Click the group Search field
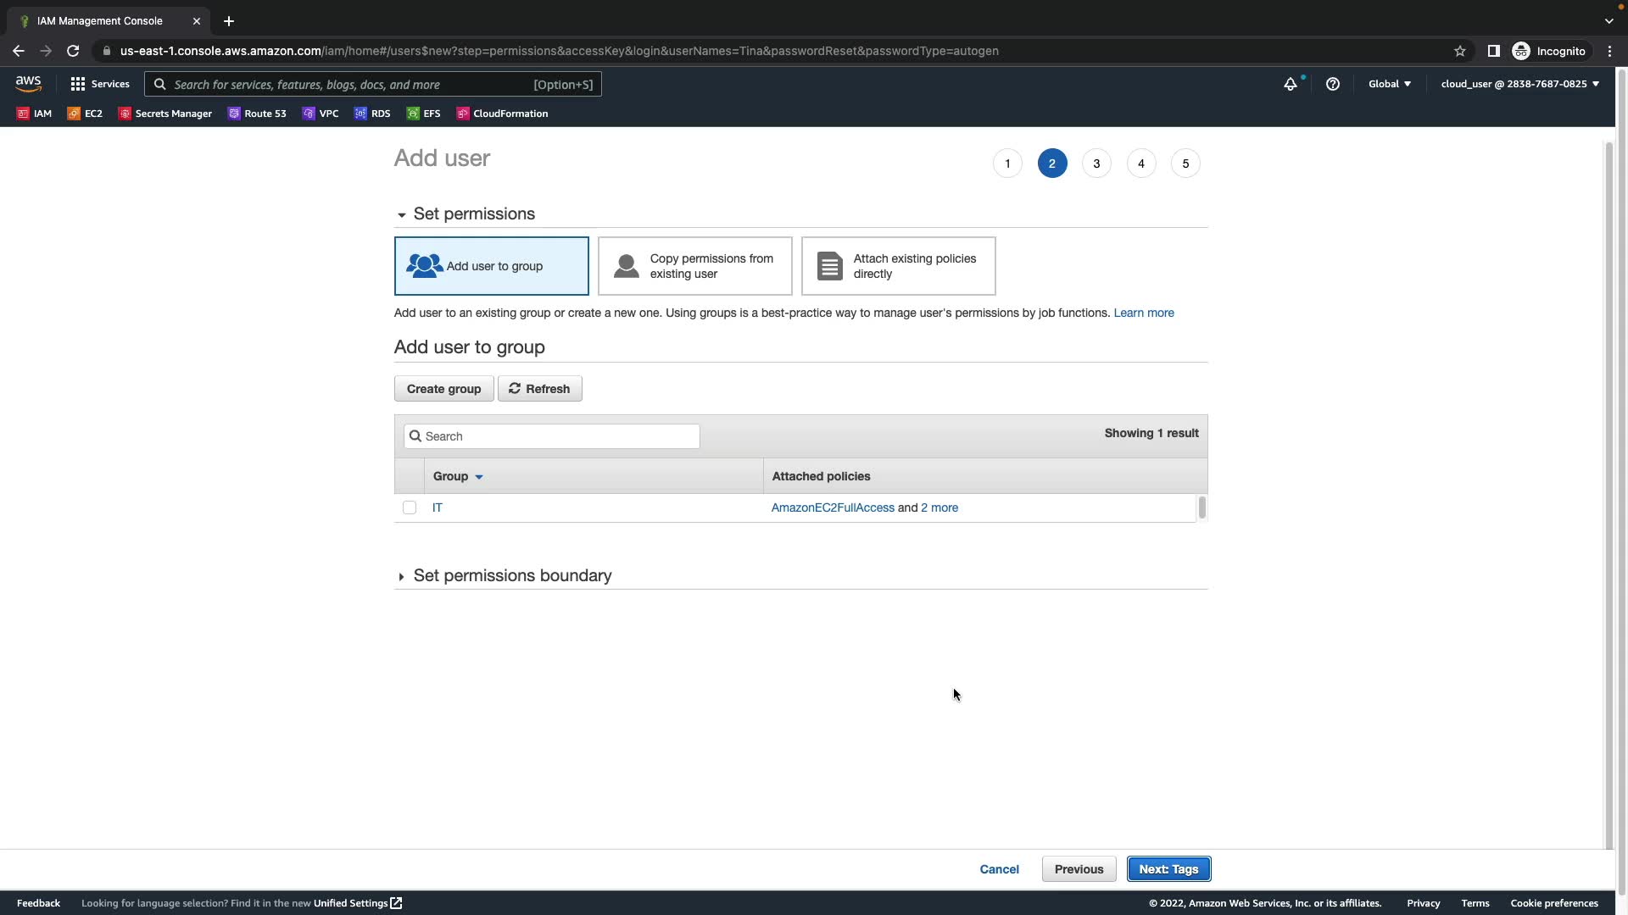Image resolution: width=1628 pixels, height=915 pixels. tap(551, 436)
